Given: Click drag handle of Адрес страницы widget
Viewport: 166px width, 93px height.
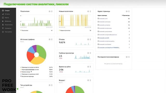Looking at the screenshot, I should coord(129,11).
